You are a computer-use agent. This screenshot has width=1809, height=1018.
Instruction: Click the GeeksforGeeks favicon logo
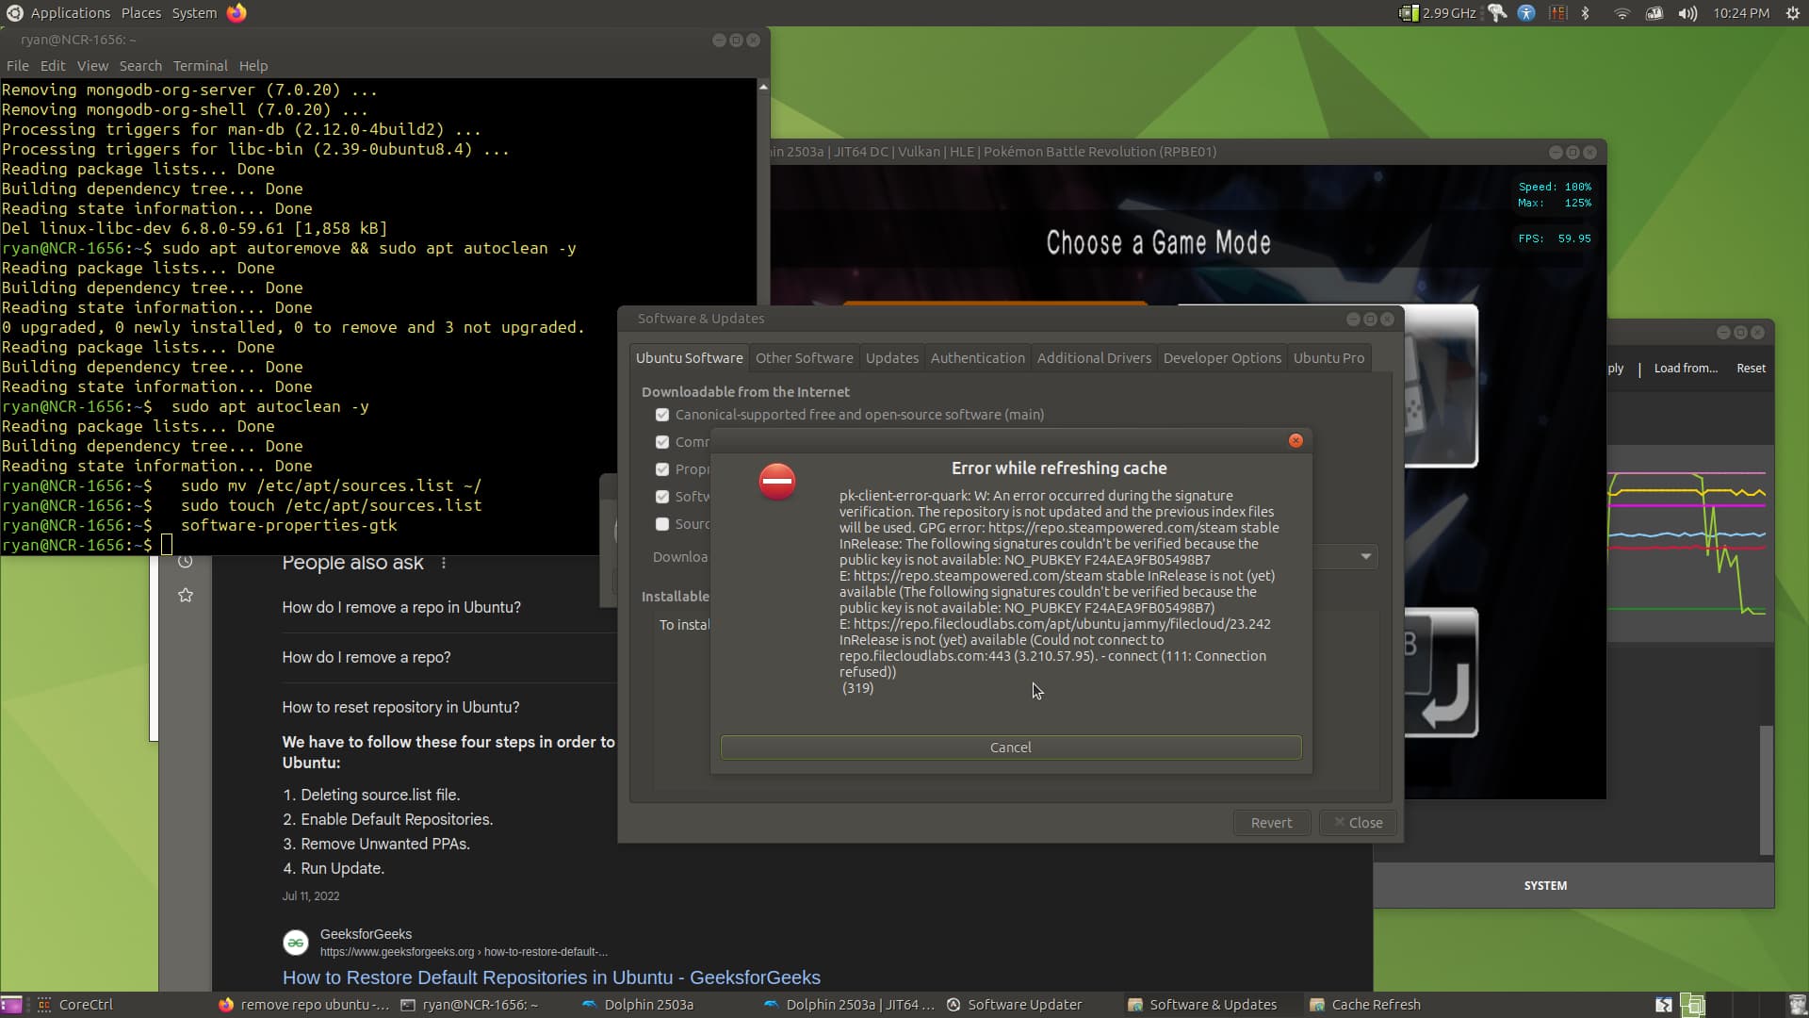coord(296,942)
